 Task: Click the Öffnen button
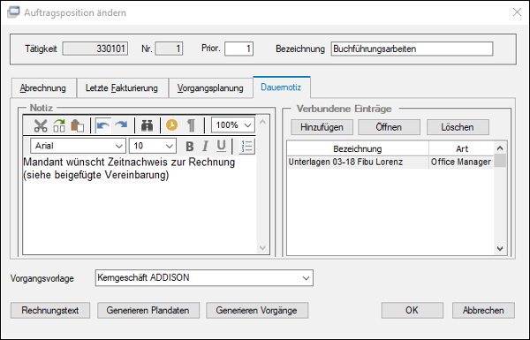pos(389,127)
